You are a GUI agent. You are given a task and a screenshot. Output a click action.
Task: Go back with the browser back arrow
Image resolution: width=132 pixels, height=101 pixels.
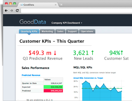coord(6,11)
